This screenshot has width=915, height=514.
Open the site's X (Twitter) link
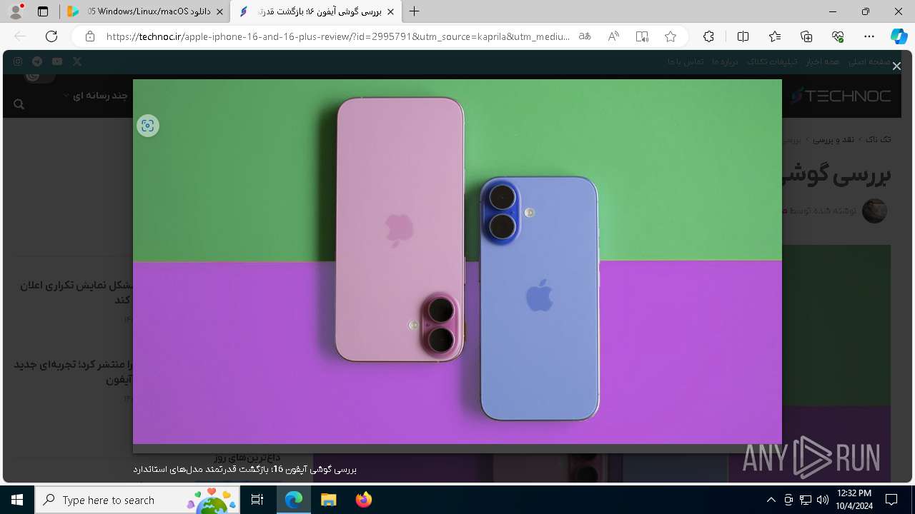[x=77, y=61]
